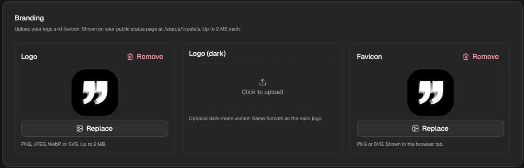Click the "Optional dark-mode variant" description
The height and width of the screenshot is (168, 524).
pos(256,118)
